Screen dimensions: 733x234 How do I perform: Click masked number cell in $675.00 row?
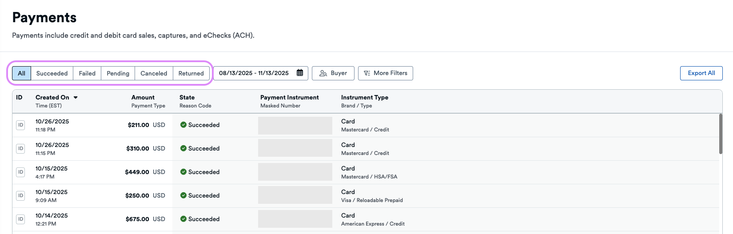295,219
